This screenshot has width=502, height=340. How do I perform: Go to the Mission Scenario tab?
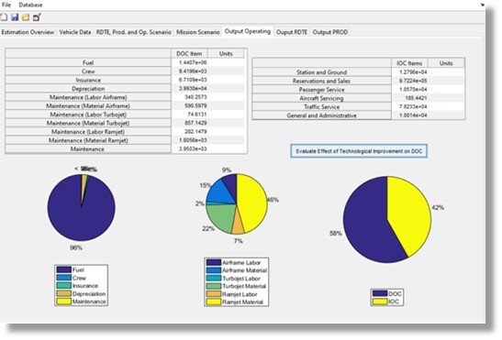tap(198, 32)
